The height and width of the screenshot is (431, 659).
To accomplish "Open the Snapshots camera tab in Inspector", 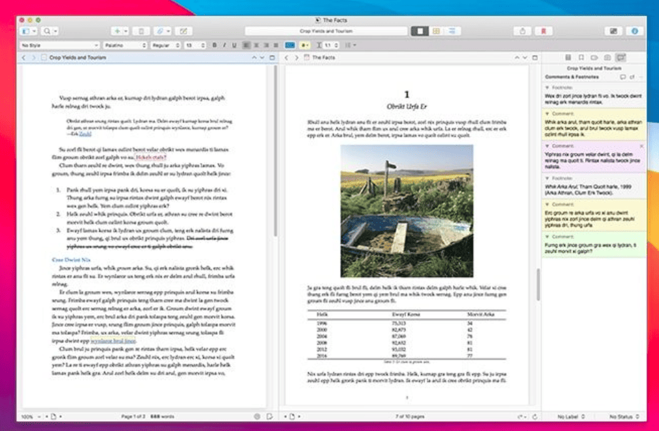I will (607, 58).
